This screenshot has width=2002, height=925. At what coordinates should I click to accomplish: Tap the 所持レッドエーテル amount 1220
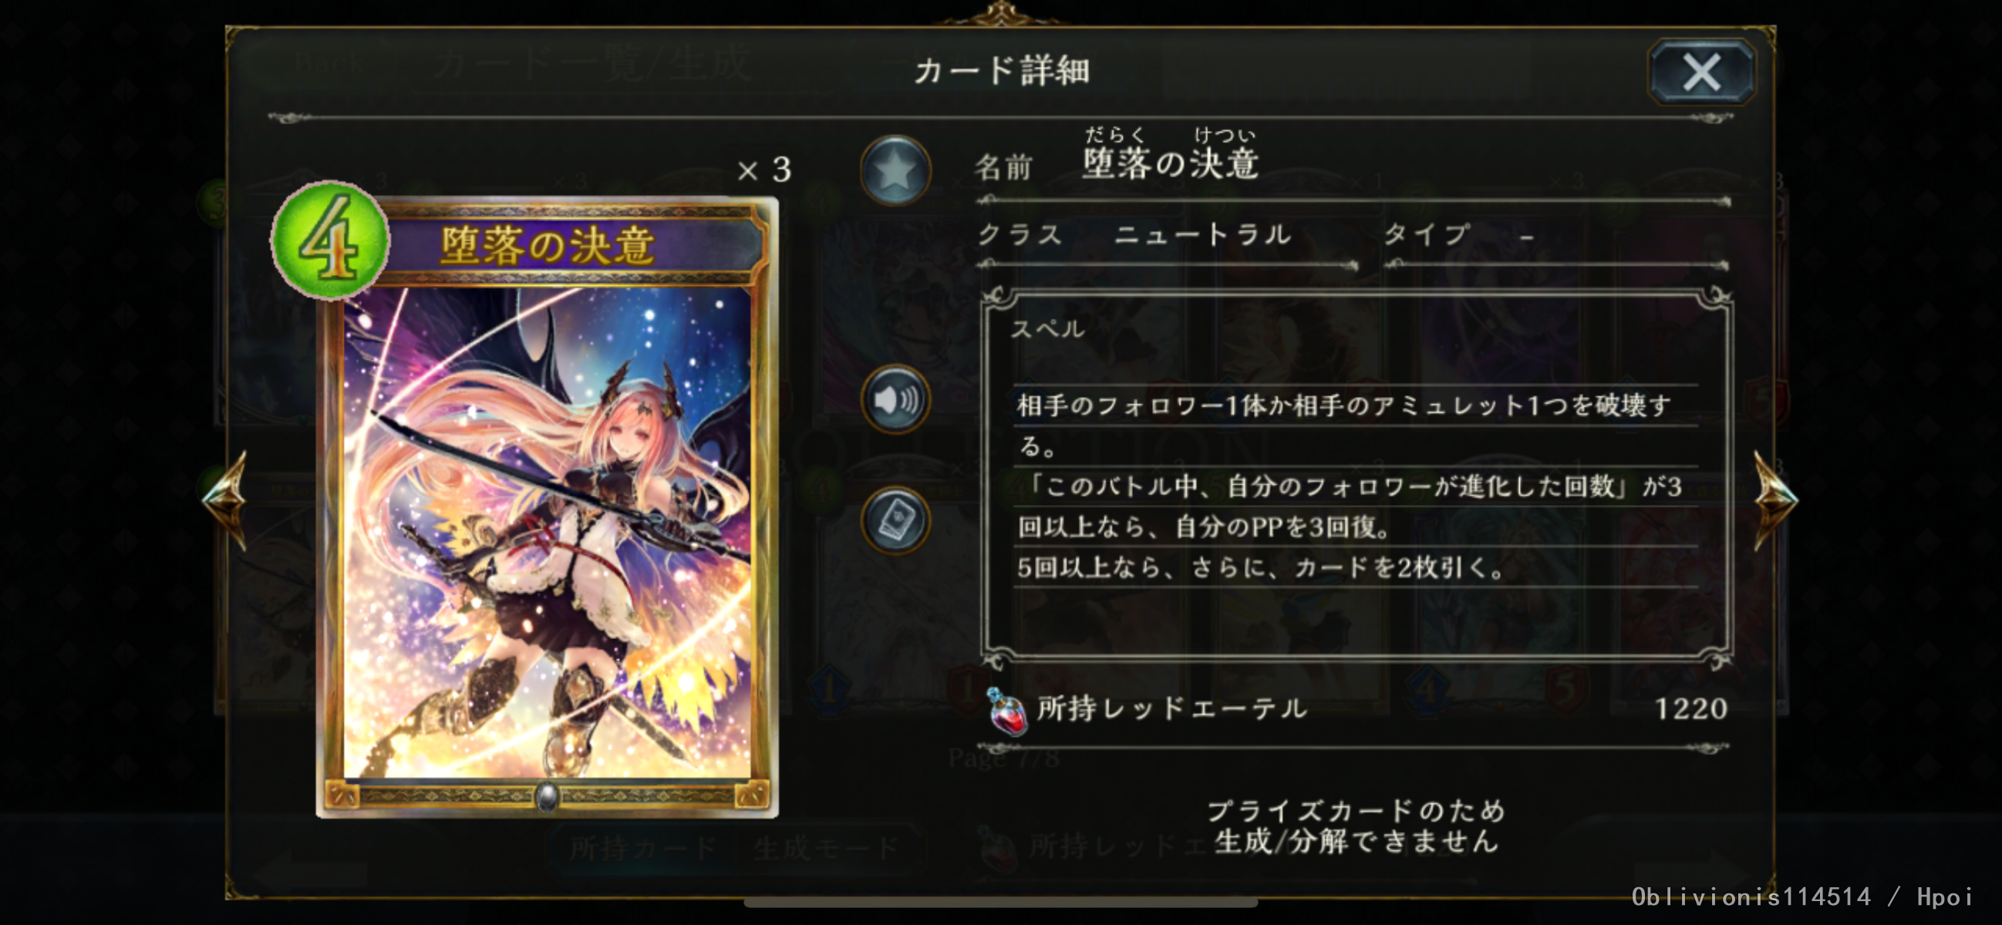pos(1690,708)
